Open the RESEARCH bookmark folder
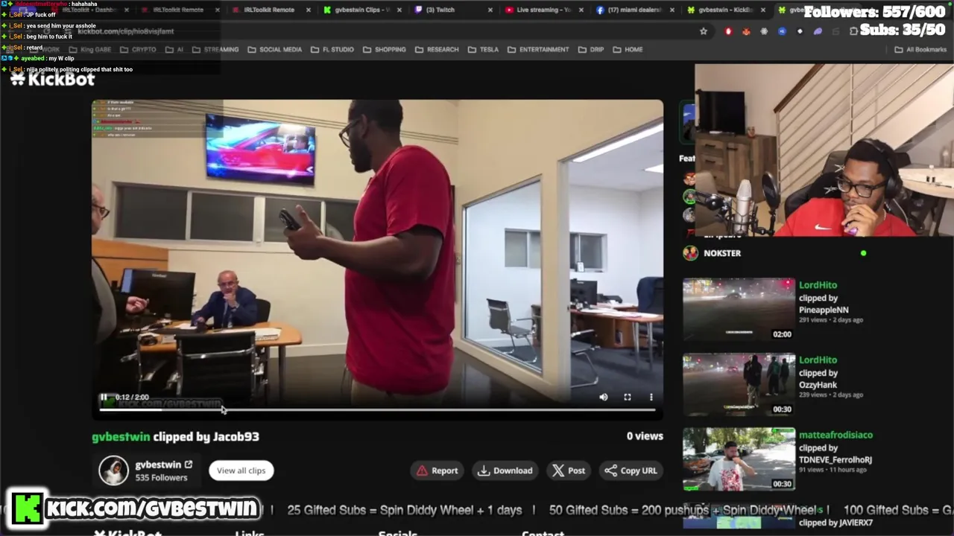 (x=437, y=49)
